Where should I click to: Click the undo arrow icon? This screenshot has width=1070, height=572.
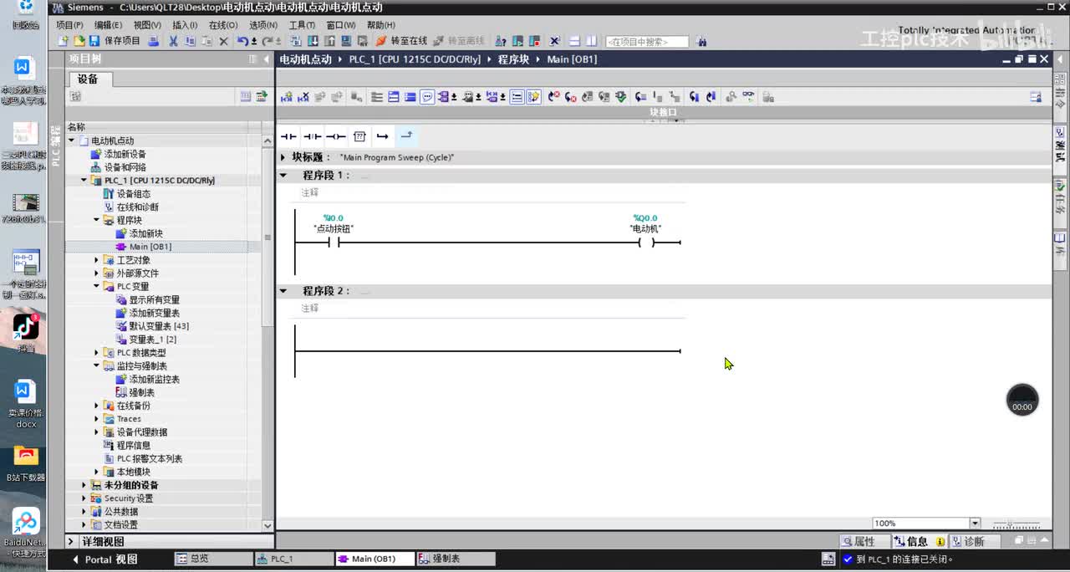coord(242,41)
